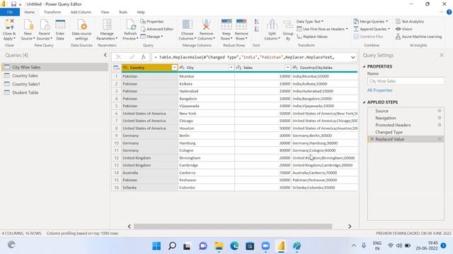This screenshot has width=453, height=254.
Task: Open Windows taskbar search
Action: 172,246
